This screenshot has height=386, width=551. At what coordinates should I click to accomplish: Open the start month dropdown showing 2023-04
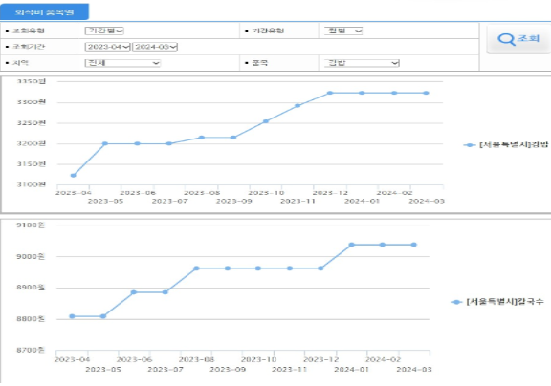point(108,47)
